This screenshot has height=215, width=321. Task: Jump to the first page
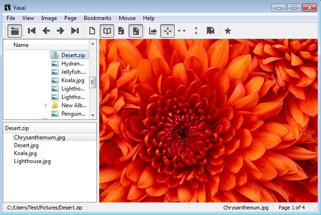coord(32,31)
